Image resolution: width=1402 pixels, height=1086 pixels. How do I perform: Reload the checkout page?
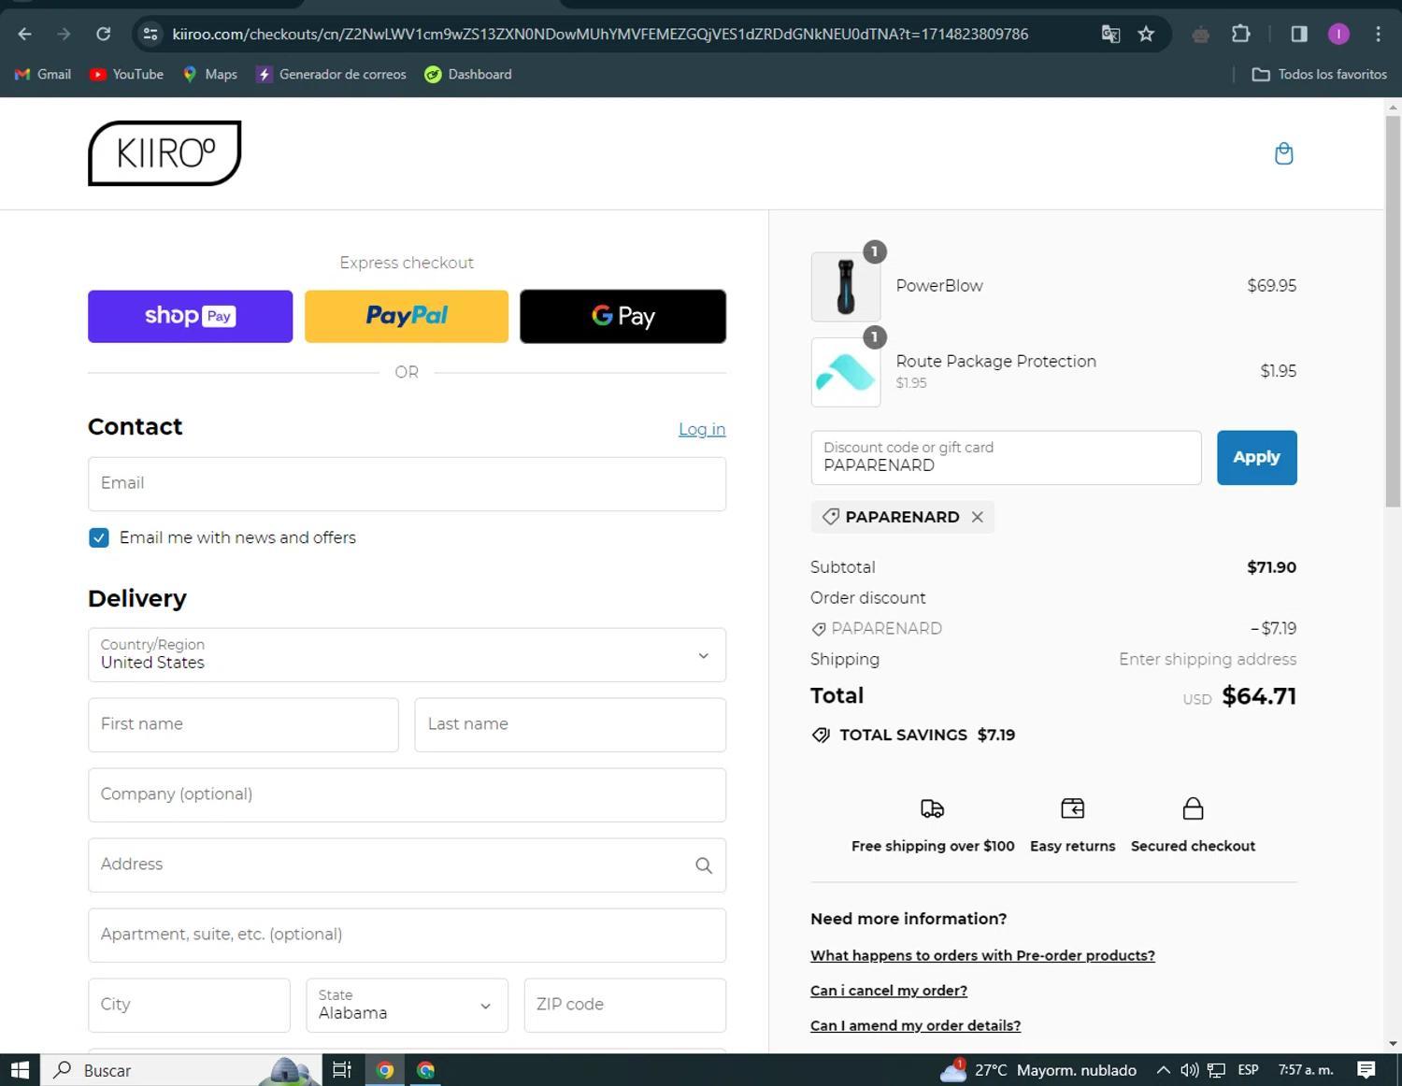(104, 35)
